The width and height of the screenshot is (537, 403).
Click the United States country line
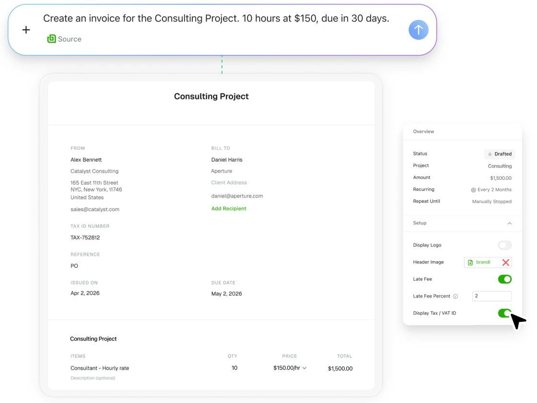pos(87,197)
